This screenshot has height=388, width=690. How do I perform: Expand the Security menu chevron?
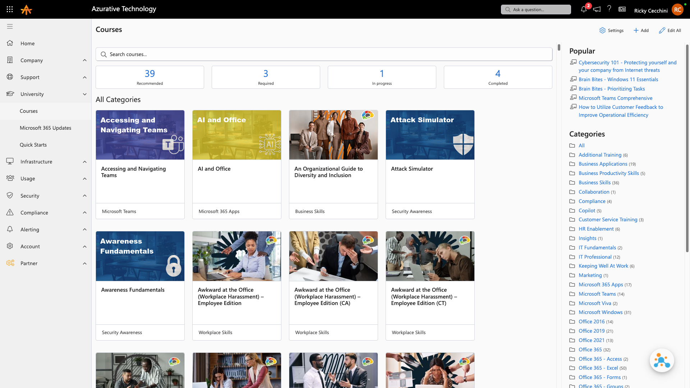pyautogui.click(x=85, y=195)
